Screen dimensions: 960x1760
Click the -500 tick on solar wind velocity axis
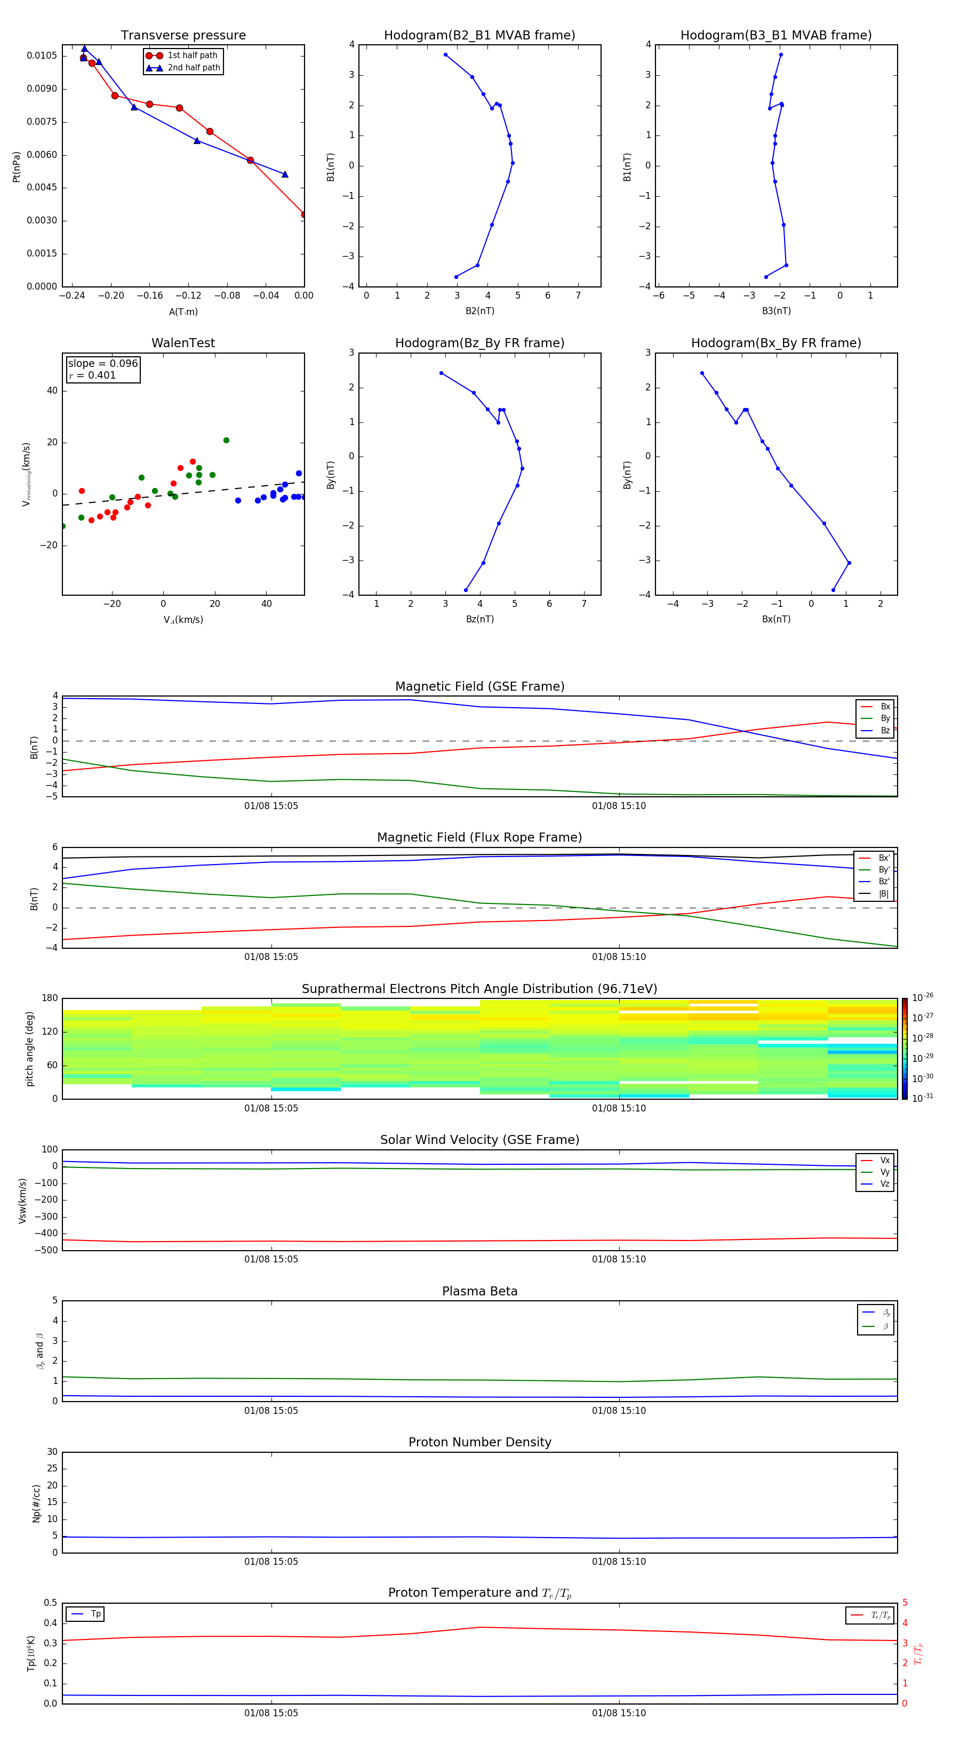46,1250
